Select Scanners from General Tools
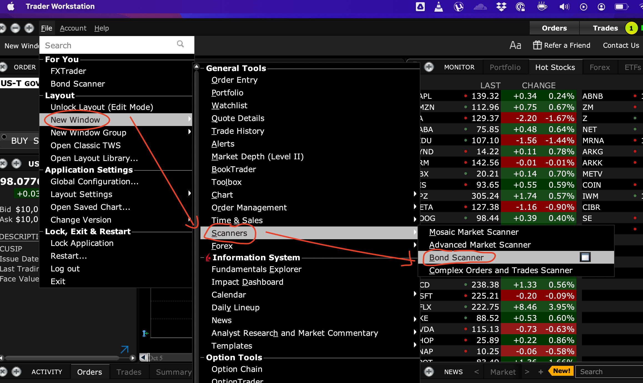 229,233
